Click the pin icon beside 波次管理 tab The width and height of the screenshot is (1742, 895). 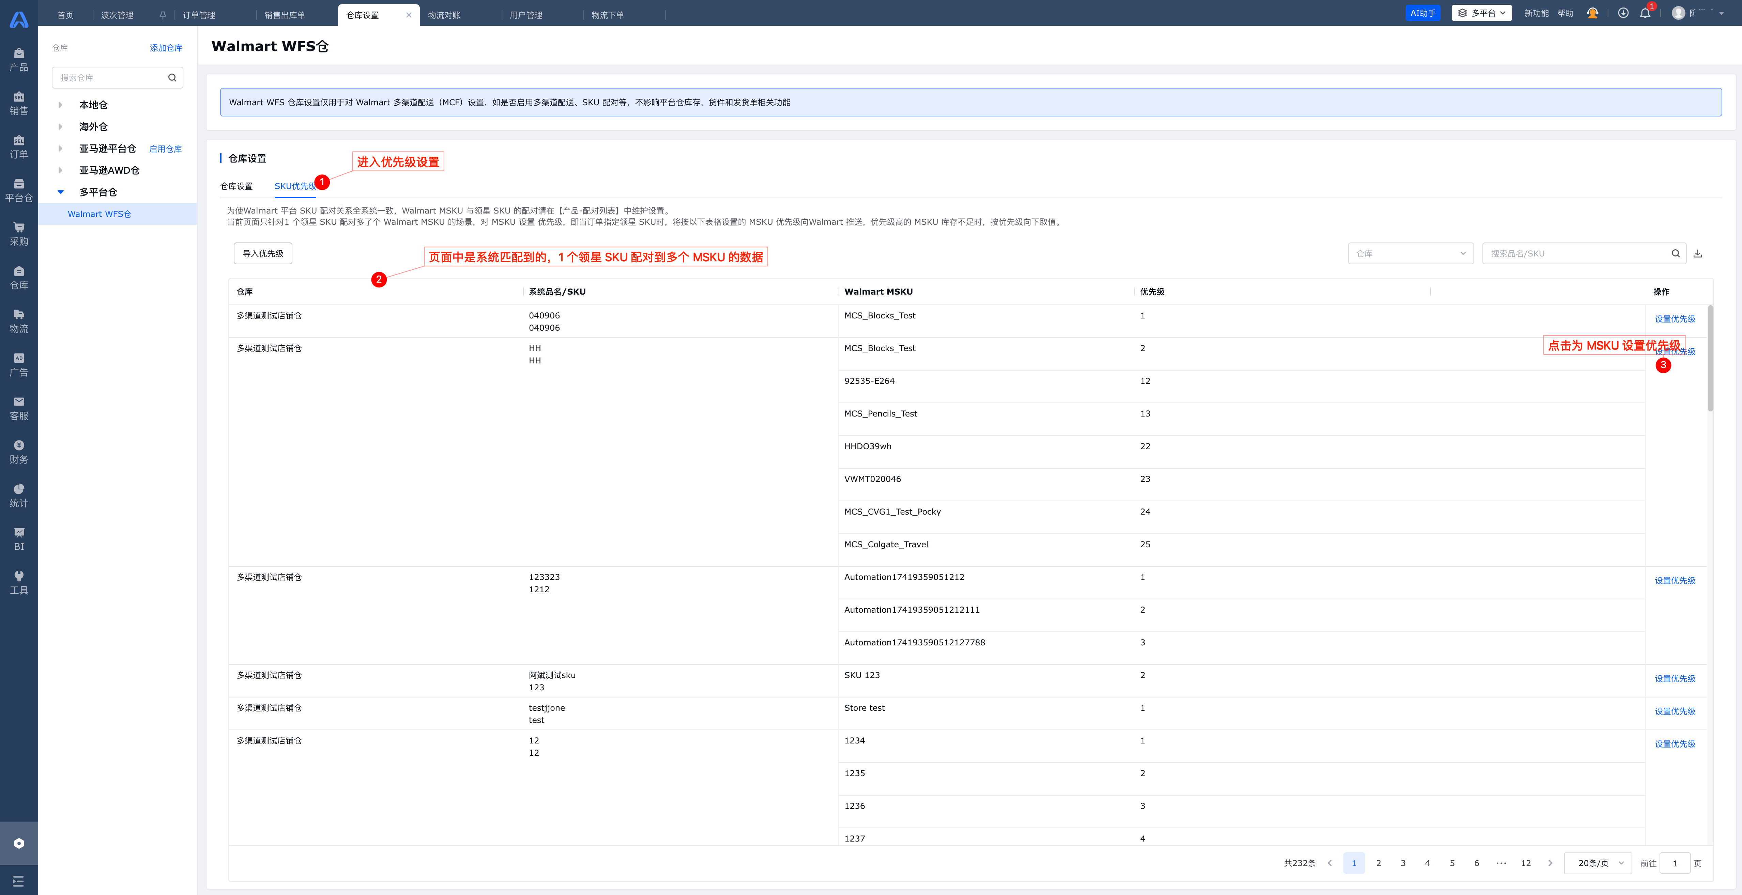pyautogui.click(x=163, y=15)
